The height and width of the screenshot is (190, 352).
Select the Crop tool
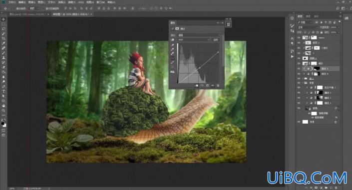coord(3,38)
